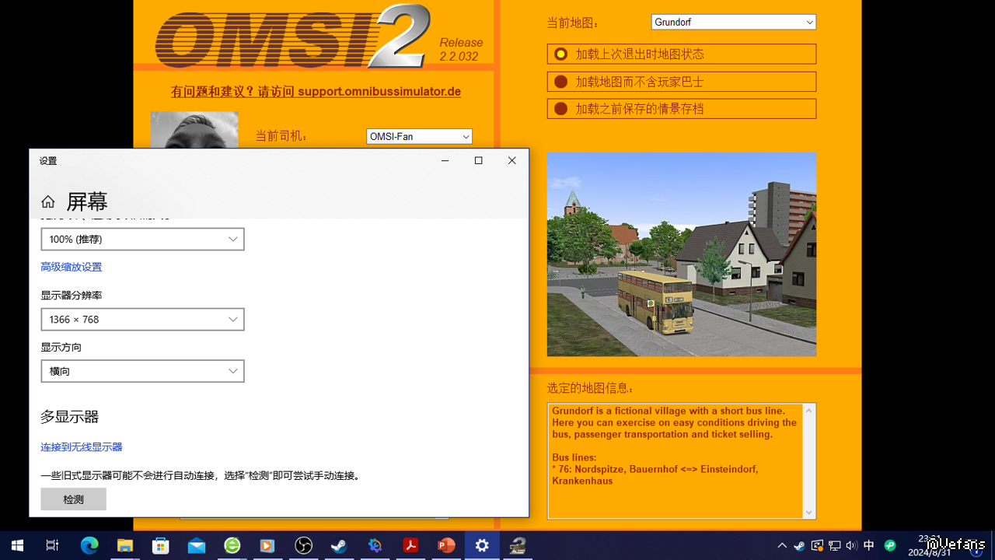Show hidden system tray icons
Screen dimensions: 995x560
(x=782, y=545)
